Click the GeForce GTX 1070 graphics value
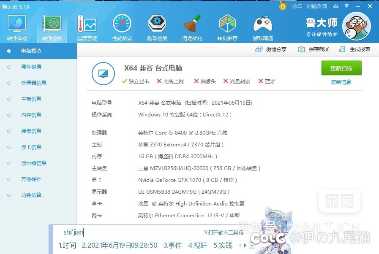 [188, 180]
